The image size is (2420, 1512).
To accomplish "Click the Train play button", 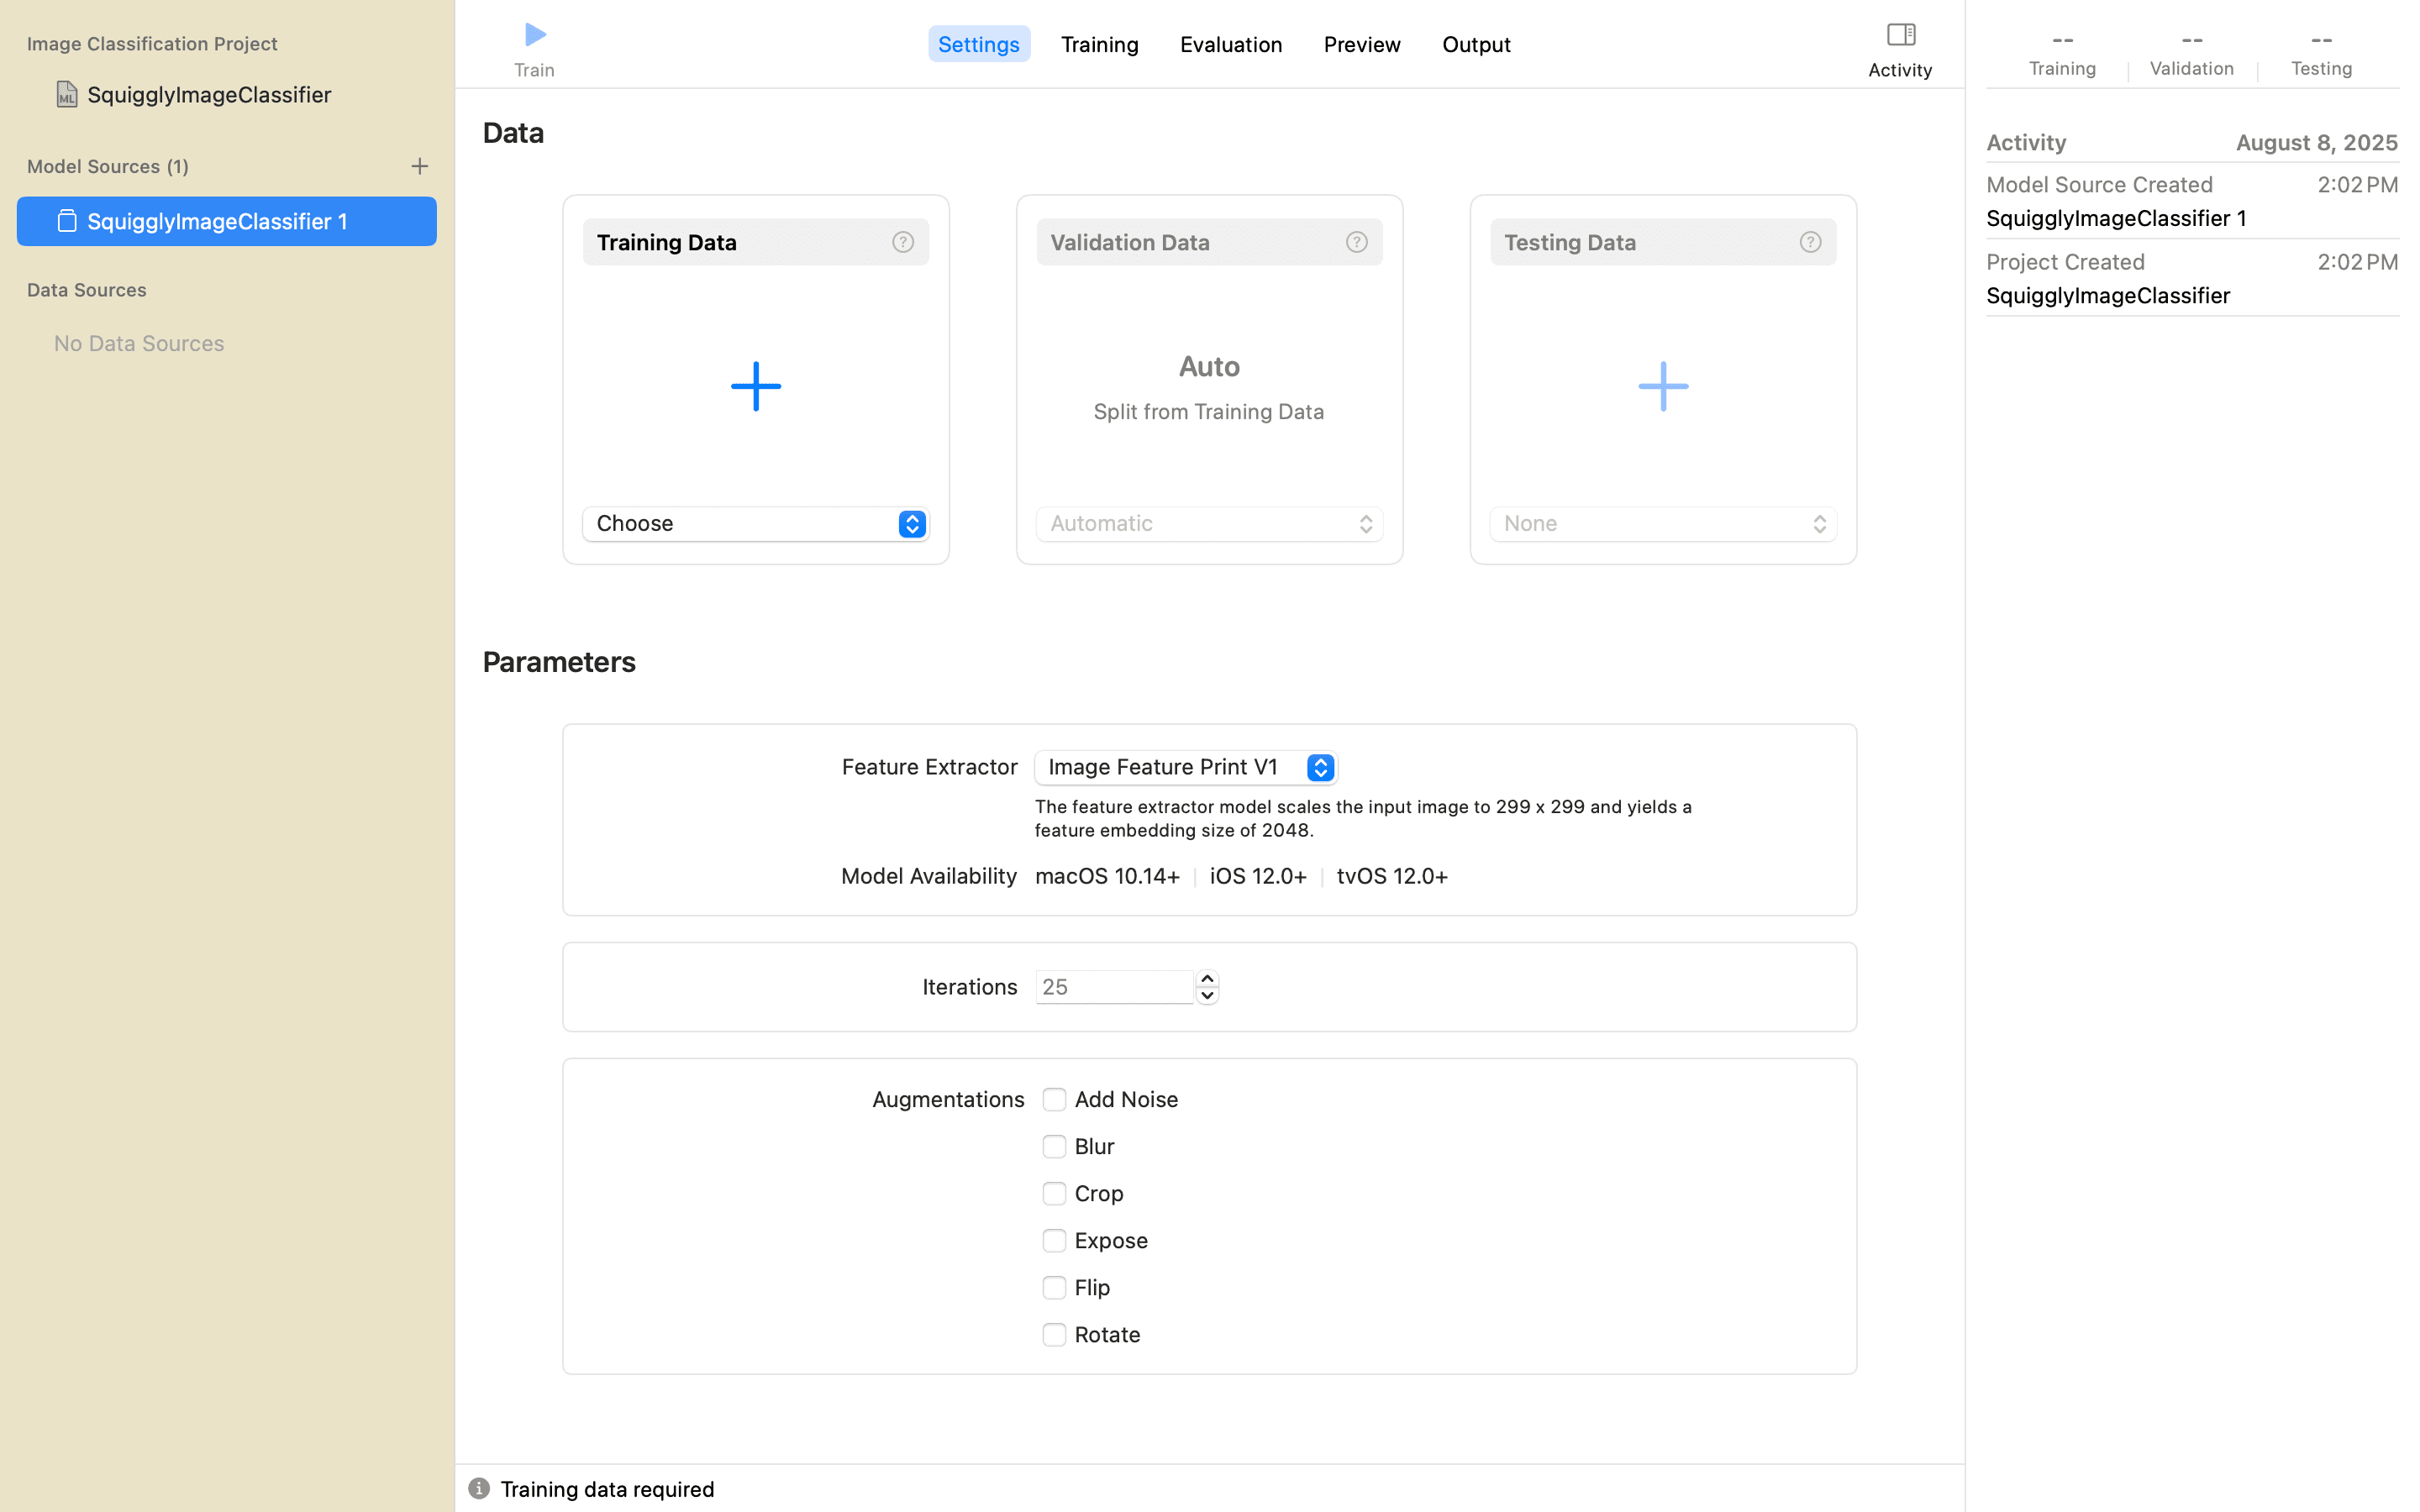I will (535, 36).
